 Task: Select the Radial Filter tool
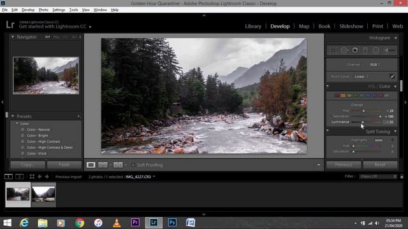(x=375, y=50)
